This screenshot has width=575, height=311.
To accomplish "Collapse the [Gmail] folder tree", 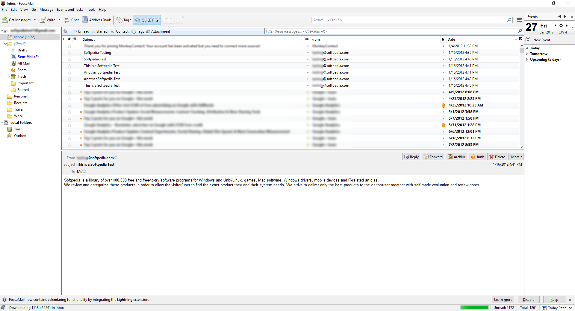I will (6, 44).
